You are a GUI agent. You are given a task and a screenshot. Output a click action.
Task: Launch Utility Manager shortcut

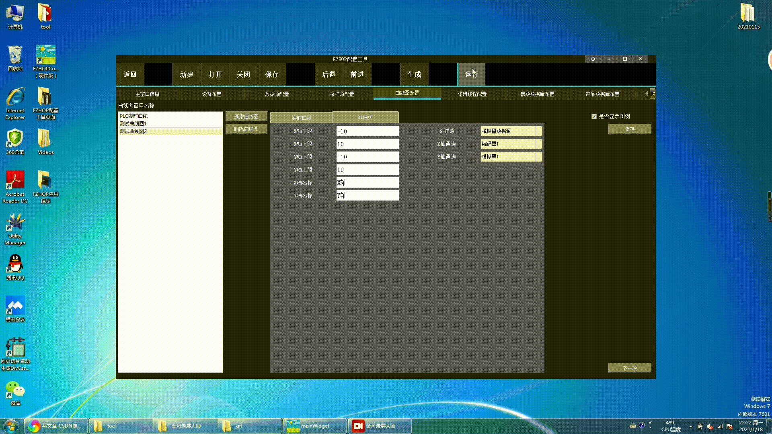[x=15, y=229]
